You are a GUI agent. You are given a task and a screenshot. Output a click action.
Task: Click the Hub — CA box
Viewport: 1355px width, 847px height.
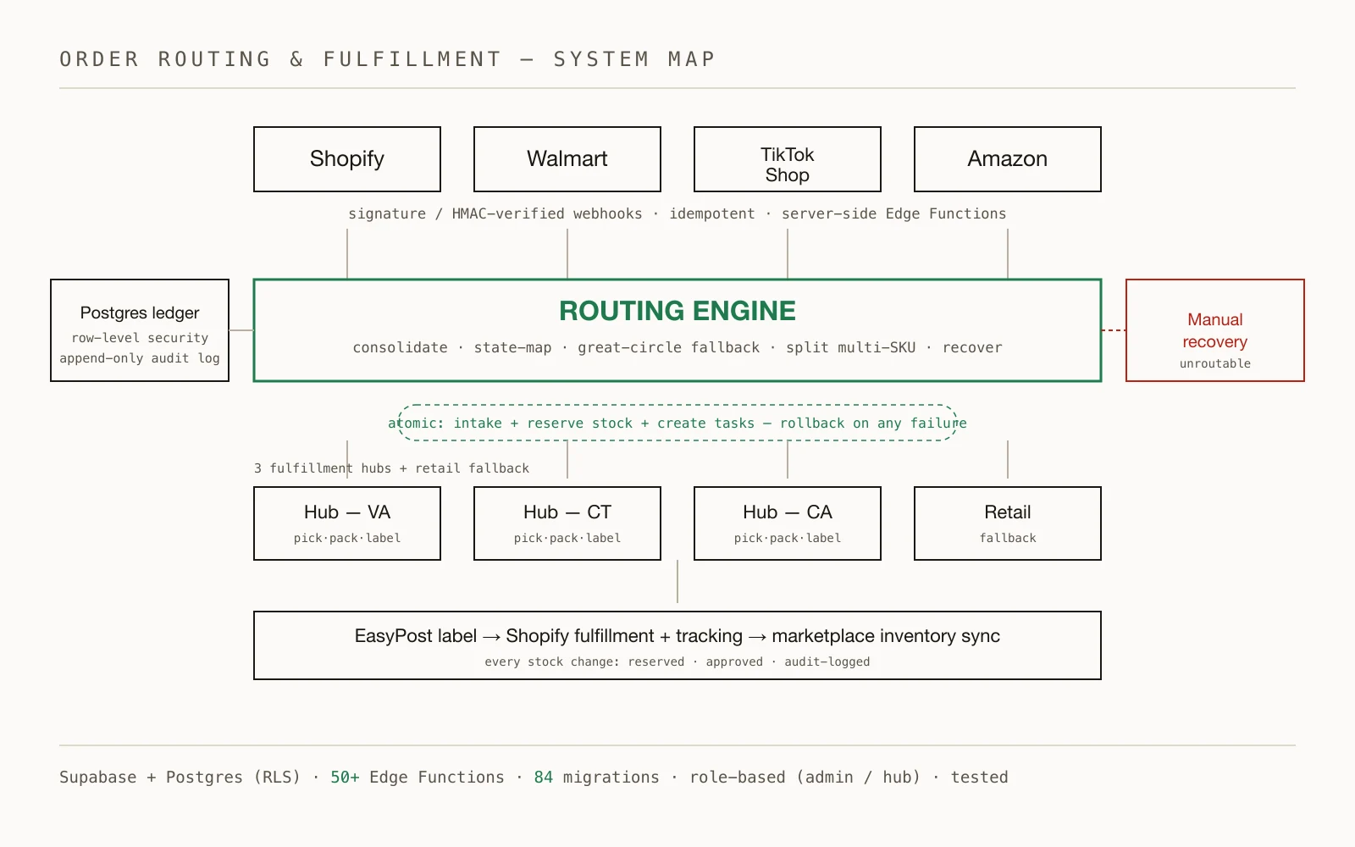point(788,523)
